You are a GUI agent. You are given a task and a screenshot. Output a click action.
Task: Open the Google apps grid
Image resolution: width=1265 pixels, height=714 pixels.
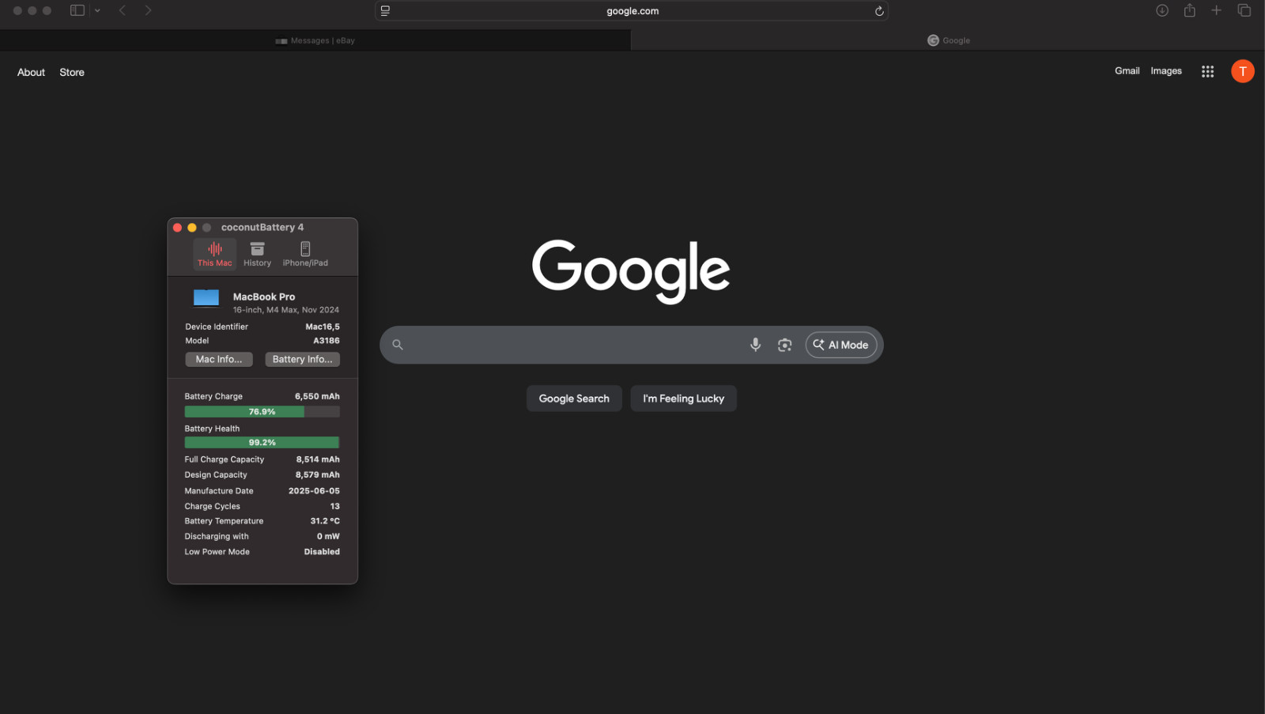[x=1207, y=71]
